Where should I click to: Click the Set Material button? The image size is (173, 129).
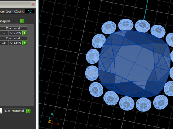[x=15, y=111]
